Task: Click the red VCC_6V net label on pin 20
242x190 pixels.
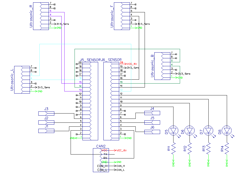Action: coord(132,64)
